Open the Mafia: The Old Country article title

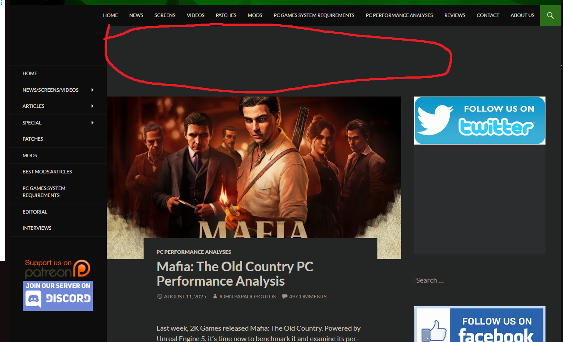235,273
